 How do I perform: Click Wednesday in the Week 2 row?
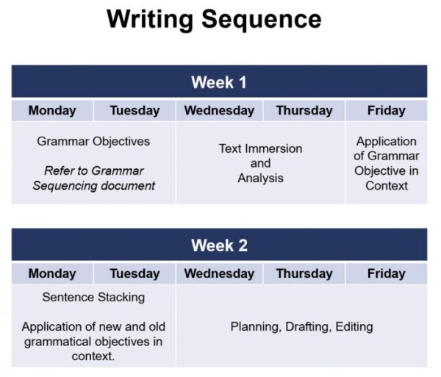219,273
